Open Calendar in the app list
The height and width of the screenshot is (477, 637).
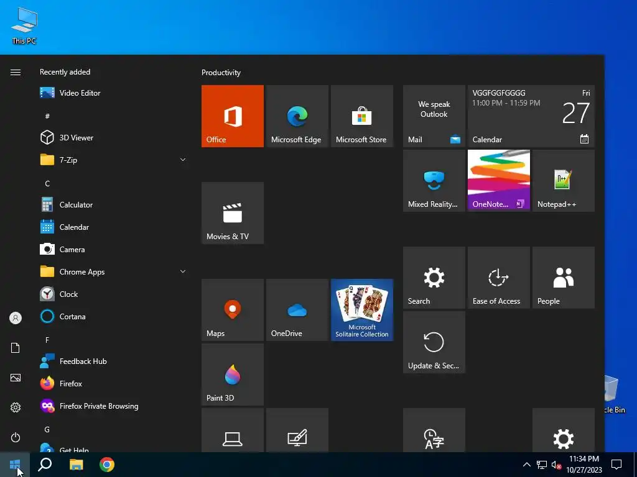(113, 227)
